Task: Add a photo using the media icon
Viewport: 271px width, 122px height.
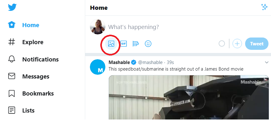Action: (111, 44)
